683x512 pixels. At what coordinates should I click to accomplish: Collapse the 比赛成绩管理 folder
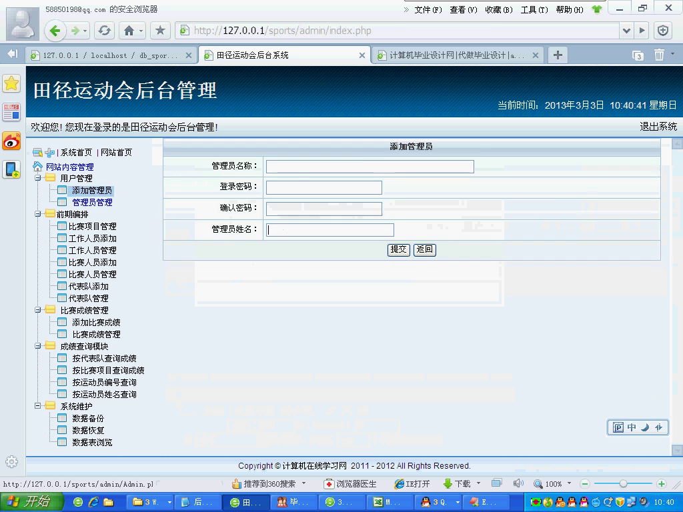tap(38, 310)
